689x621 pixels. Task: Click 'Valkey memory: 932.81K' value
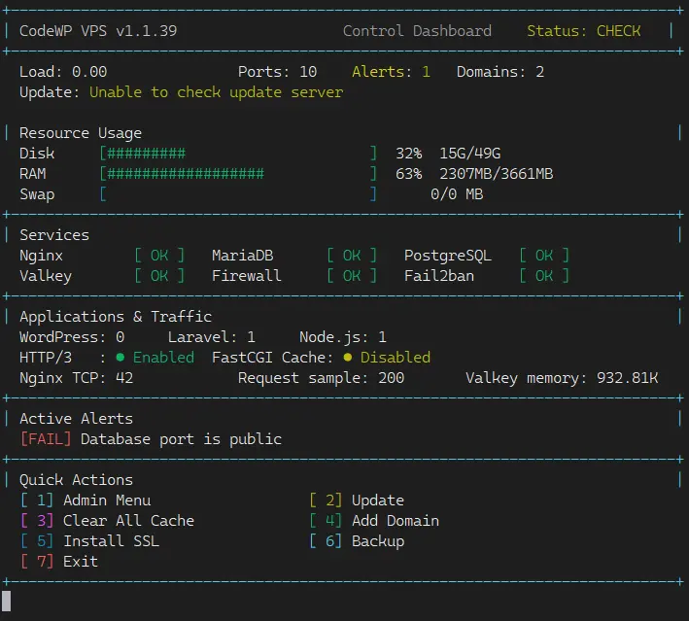click(x=562, y=378)
